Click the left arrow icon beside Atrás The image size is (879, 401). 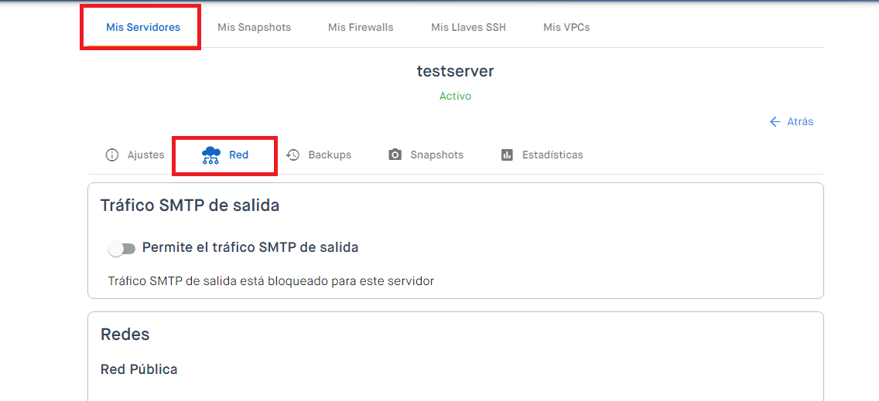775,121
